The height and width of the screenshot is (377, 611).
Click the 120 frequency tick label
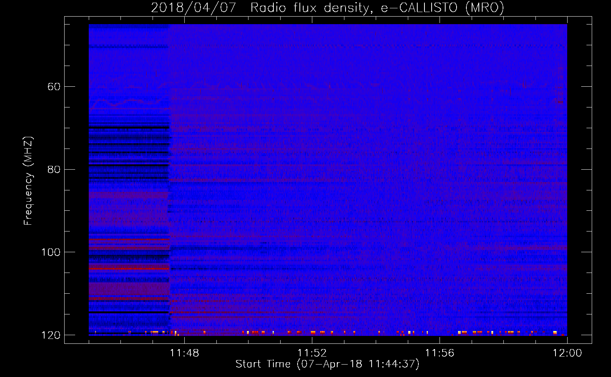[51, 335]
